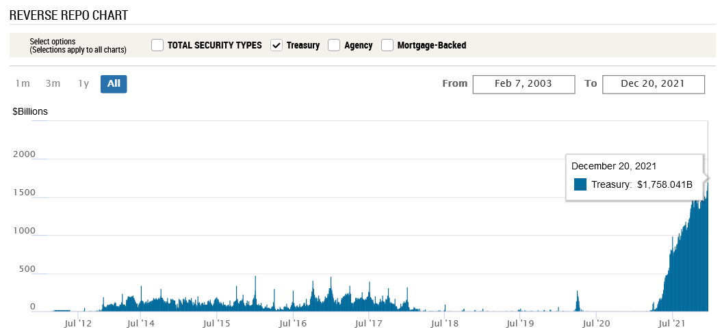Click the Jul '18 axis label
This screenshot has width=722, height=336.
coord(444,324)
